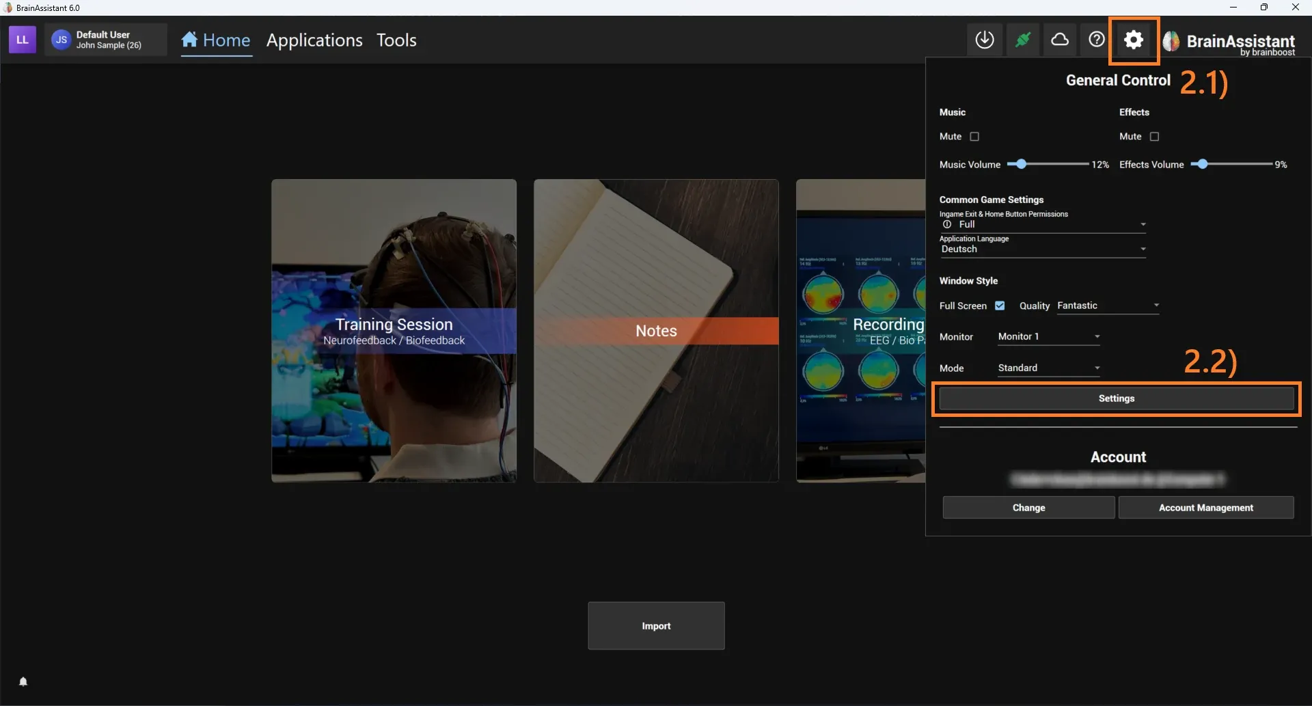Click the JS user avatar
This screenshot has height=706, width=1312.
(61, 40)
